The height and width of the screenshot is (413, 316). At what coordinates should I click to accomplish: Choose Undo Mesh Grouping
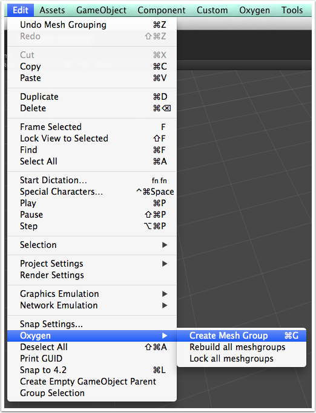point(92,25)
